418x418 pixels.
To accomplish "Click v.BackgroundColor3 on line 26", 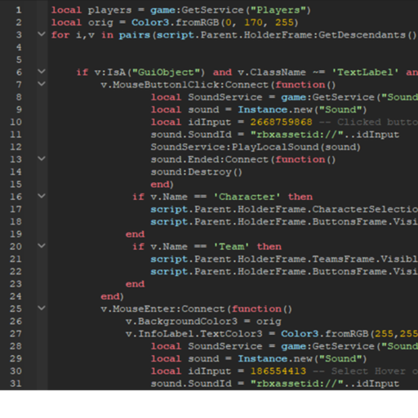I will click(x=181, y=322).
